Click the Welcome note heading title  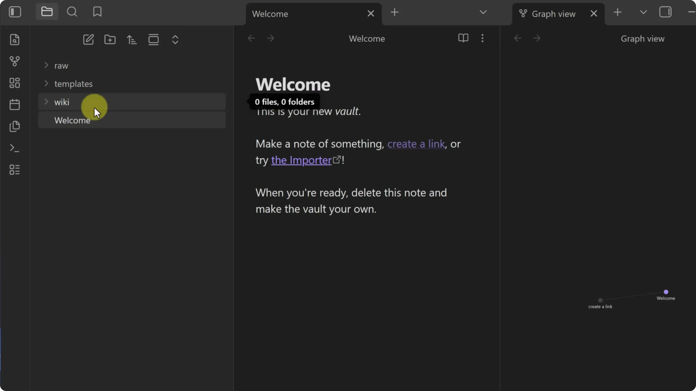[293, 85]
